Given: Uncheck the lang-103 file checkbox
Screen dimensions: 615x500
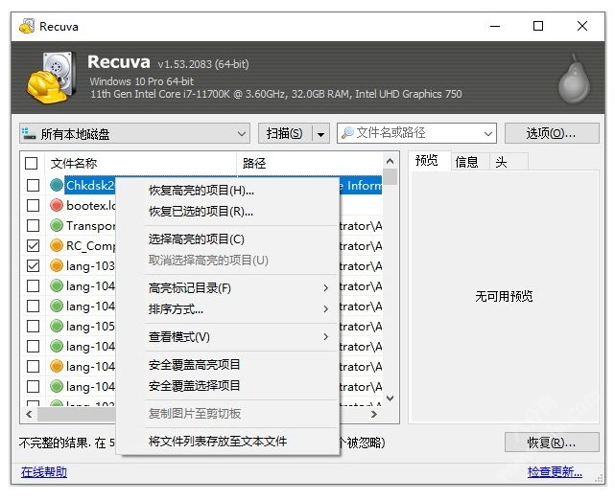Looking at the screenshot, I should tap(33, 266).
